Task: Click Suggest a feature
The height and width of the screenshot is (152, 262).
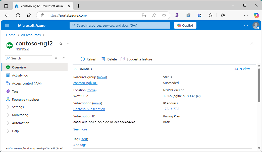Action: [136, 59]
